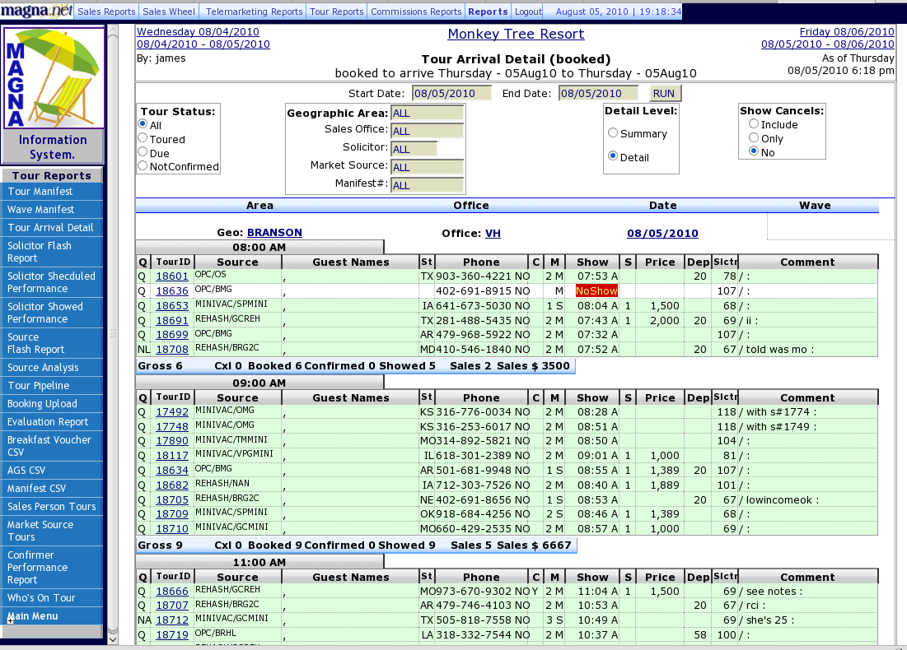907x650 pixels.
Task: Set Show Cancels to Include
Action: click(754, 123)
